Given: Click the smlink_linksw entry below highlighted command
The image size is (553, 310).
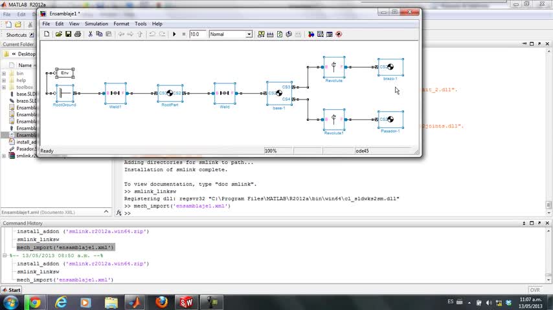Looking at the screenshot, I should click(38, 272).
